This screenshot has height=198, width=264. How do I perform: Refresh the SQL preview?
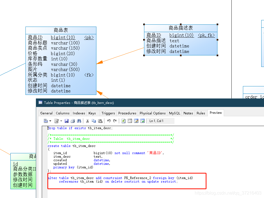(124, 121)
